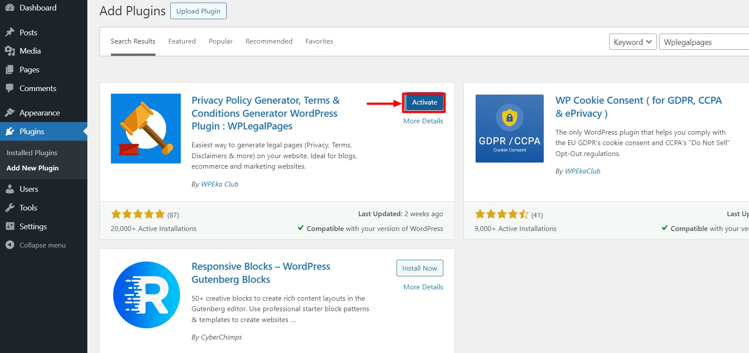Click the Settings sliders icon

(10, 227)
